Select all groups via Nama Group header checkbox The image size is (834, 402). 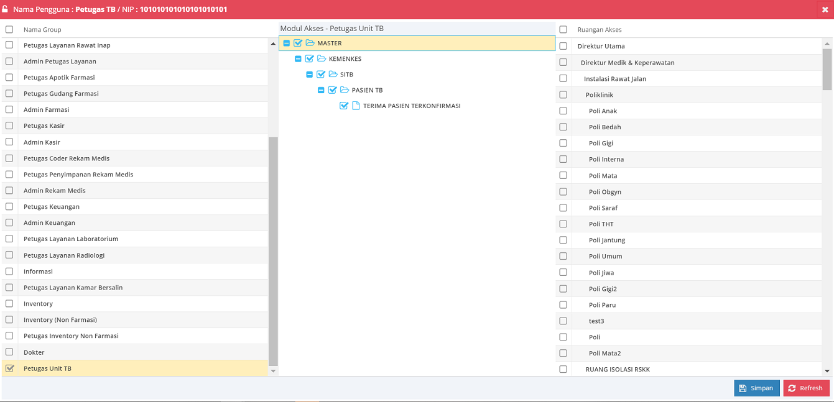9,29
